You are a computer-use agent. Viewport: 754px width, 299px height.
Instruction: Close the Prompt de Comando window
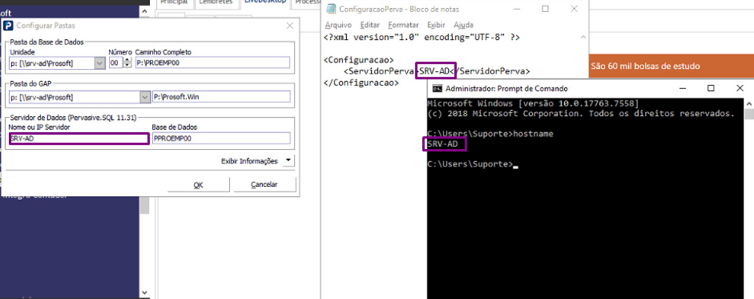tap(740, 88)
